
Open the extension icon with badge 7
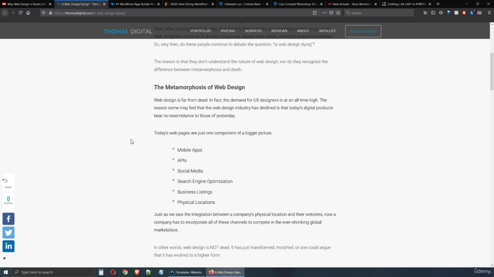[x=472, y=13]
